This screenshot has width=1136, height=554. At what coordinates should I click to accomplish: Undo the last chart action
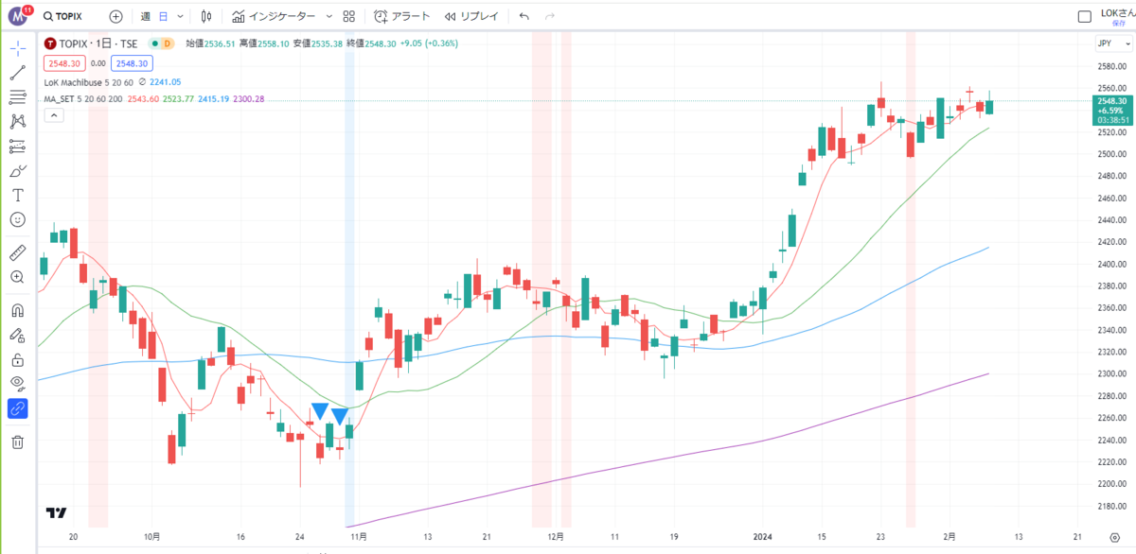[524, 17]
